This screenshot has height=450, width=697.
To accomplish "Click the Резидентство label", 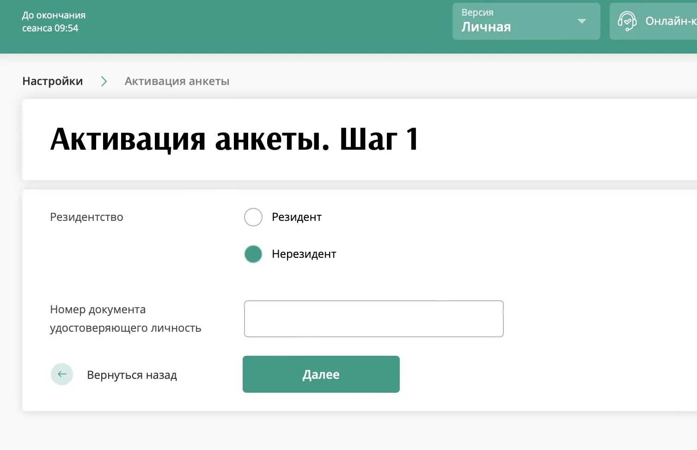I will 86,217.
